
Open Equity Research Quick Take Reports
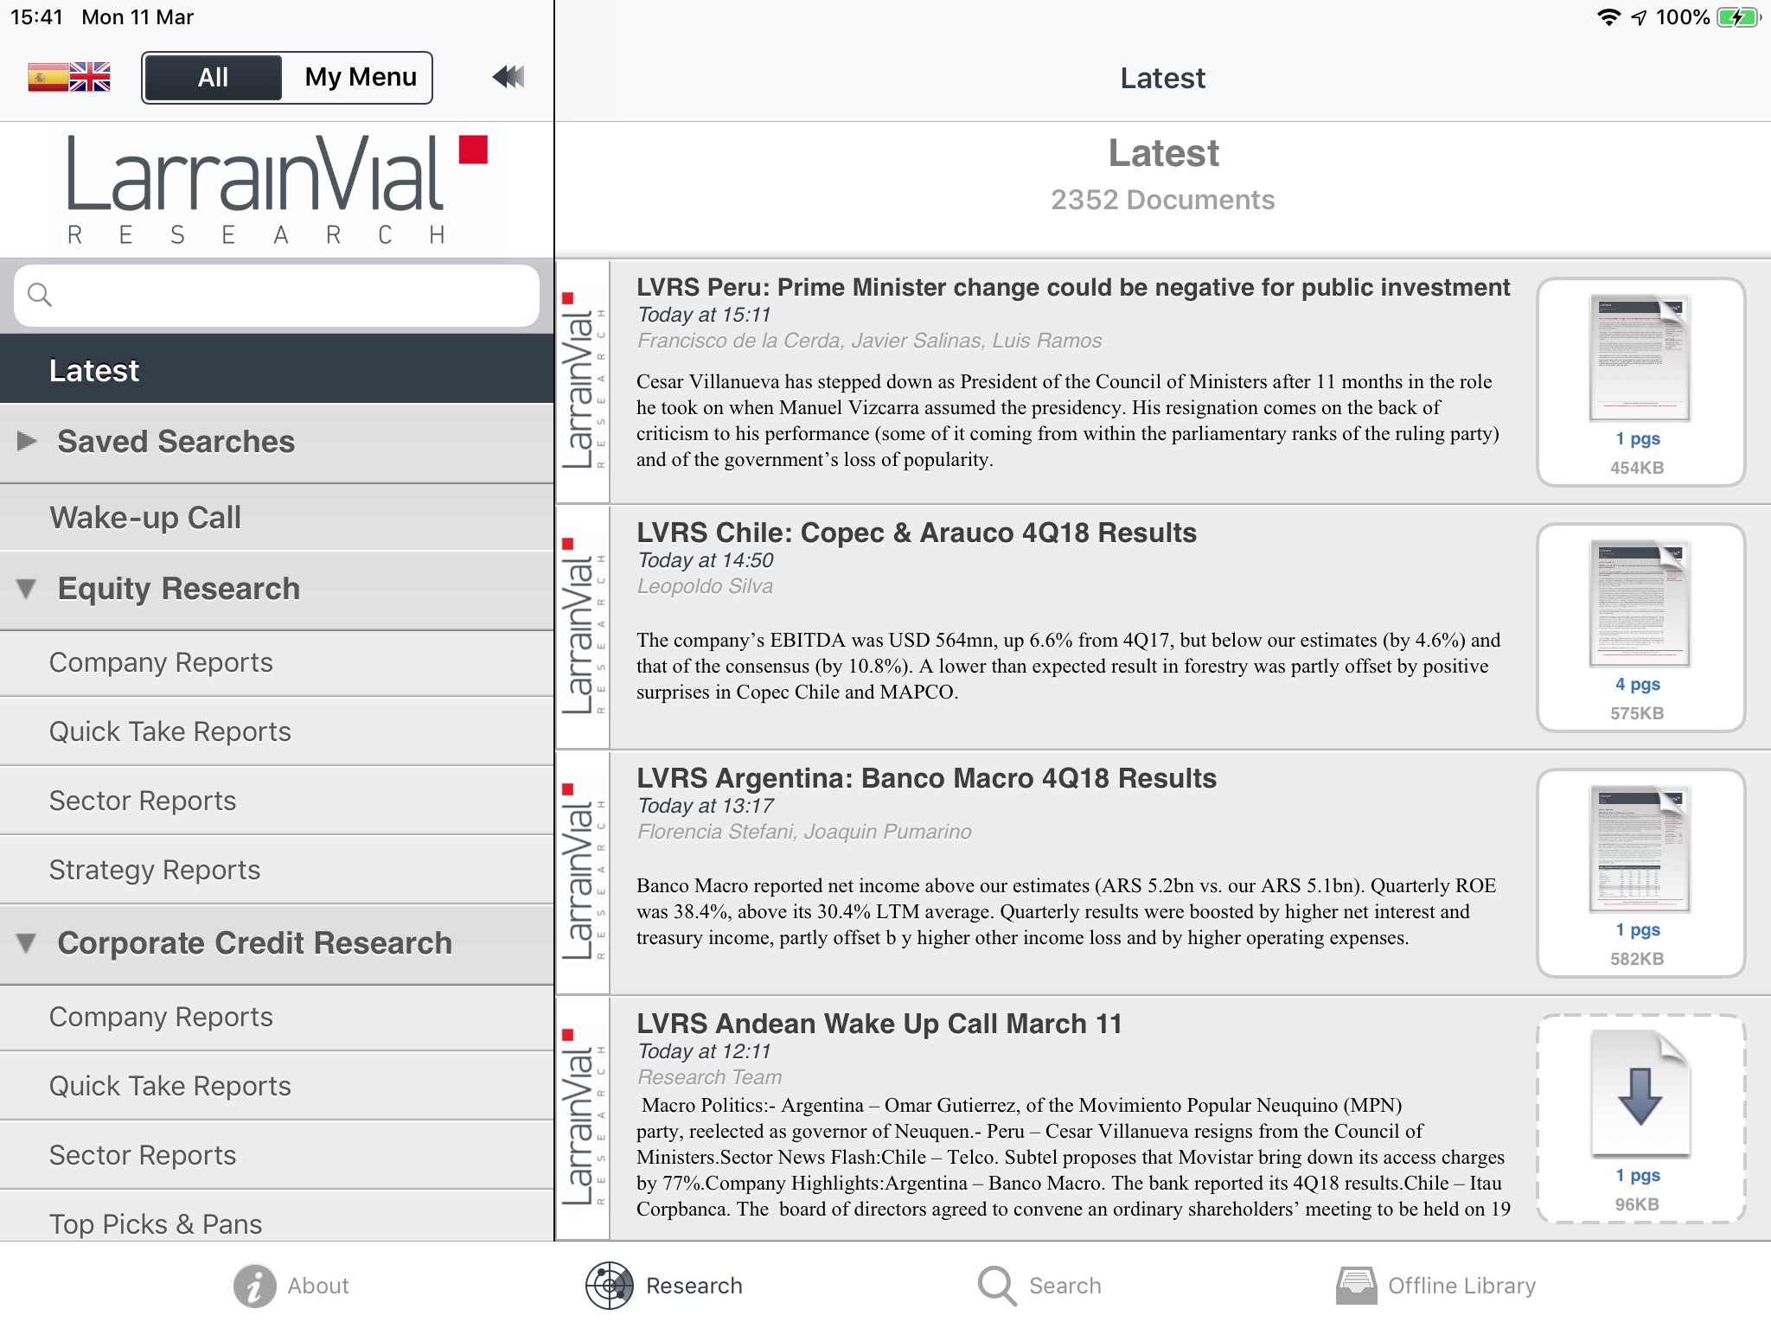click(x=277, y=731)
